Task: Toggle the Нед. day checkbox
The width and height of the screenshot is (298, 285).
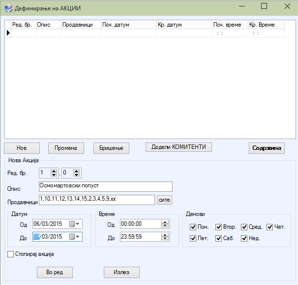Action: (244, 238)
